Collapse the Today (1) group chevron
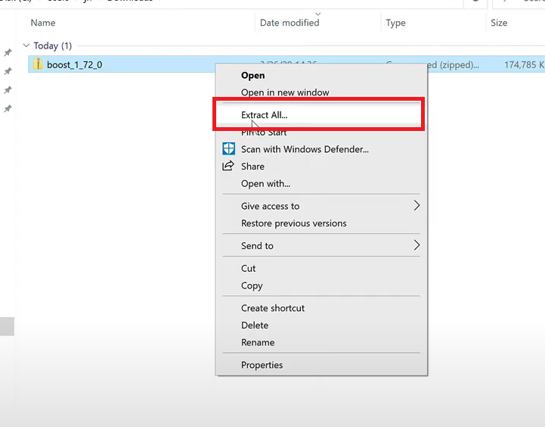This screenshot has width=545, height=427. point(26,45)
